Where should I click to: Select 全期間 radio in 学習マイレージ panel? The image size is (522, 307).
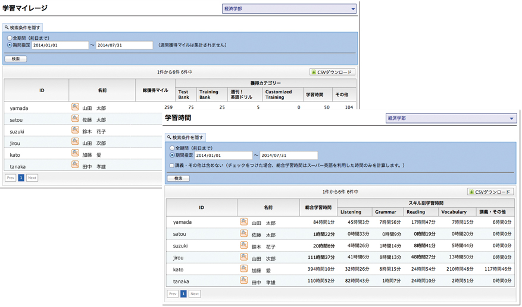click(10, 38)
